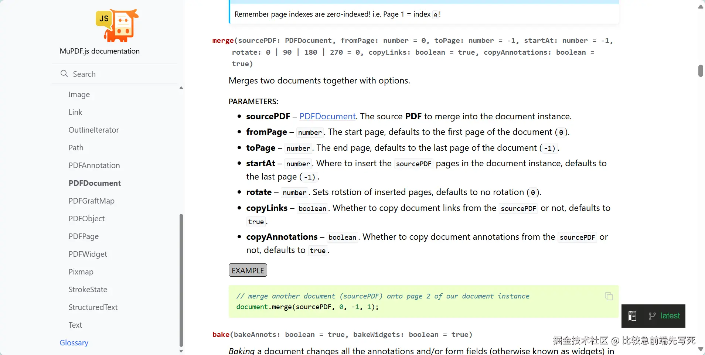Click the document.merge example code line

307,307
